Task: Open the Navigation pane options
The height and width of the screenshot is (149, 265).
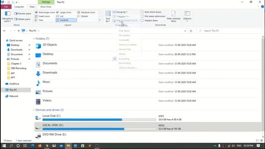Action: [7, 17]
